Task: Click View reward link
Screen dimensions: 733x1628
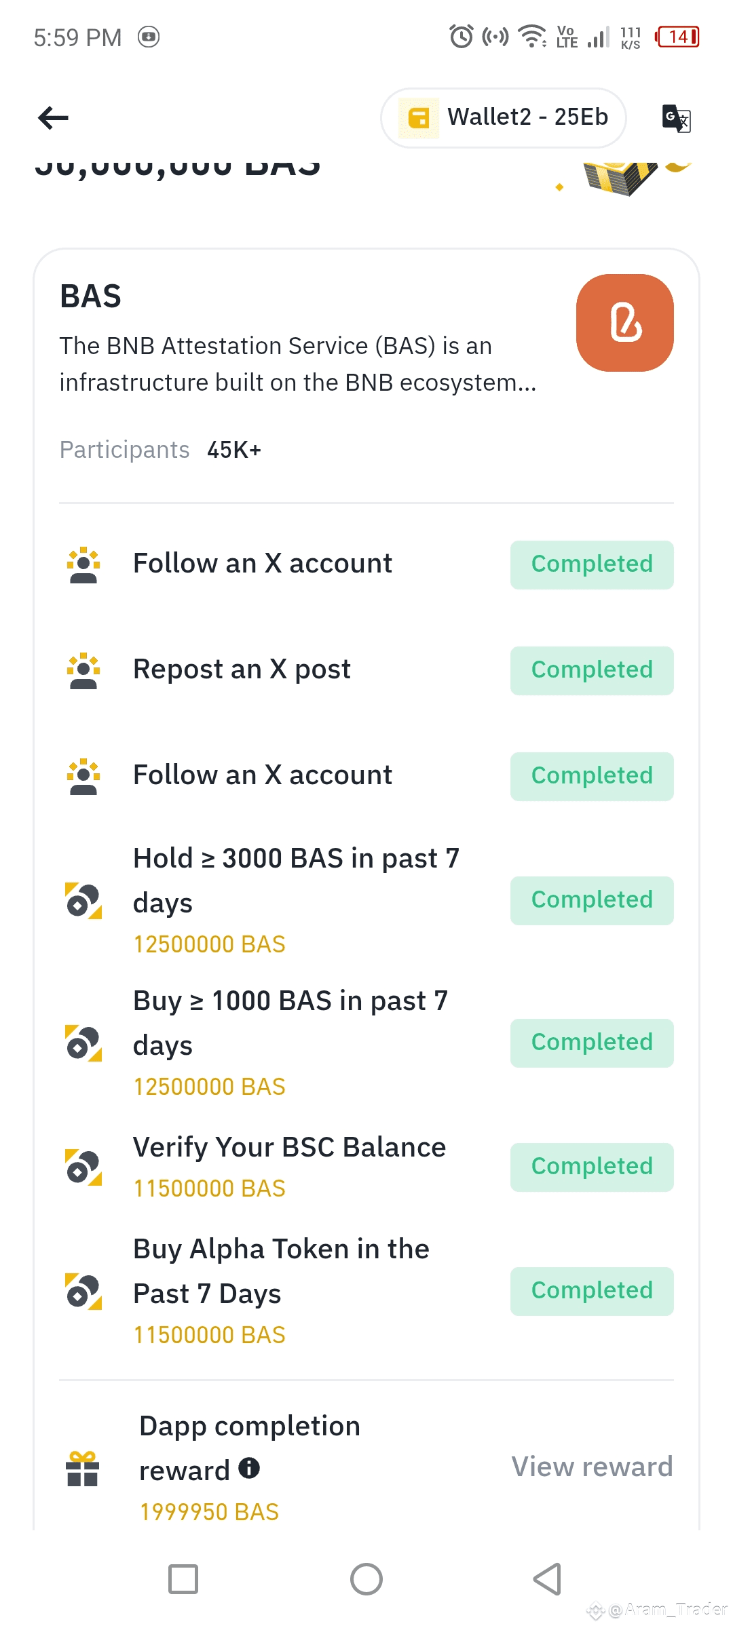Action: click(x=592, y=1467)
